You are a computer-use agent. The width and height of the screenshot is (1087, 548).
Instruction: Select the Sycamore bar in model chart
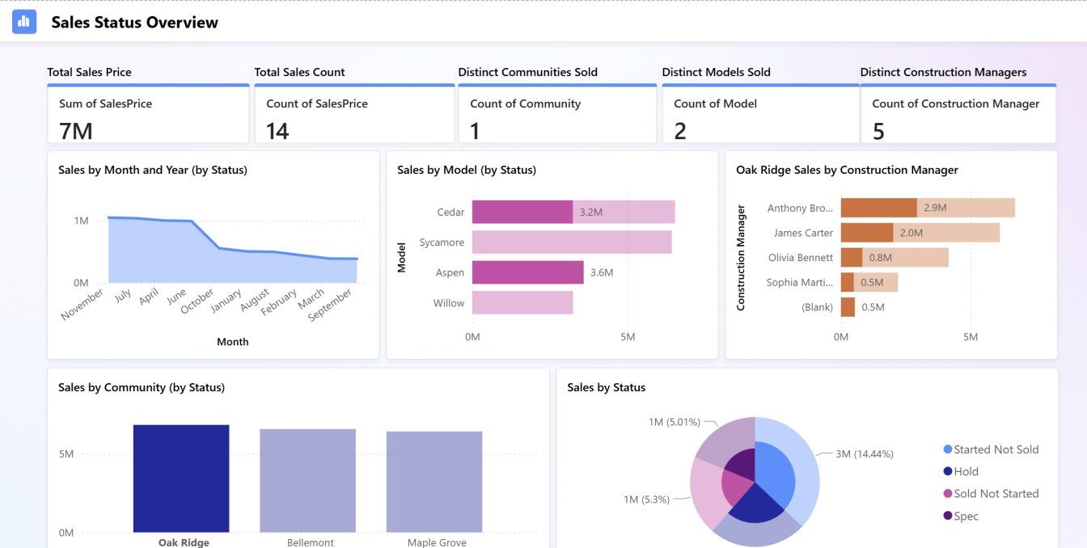click(571, 242)
